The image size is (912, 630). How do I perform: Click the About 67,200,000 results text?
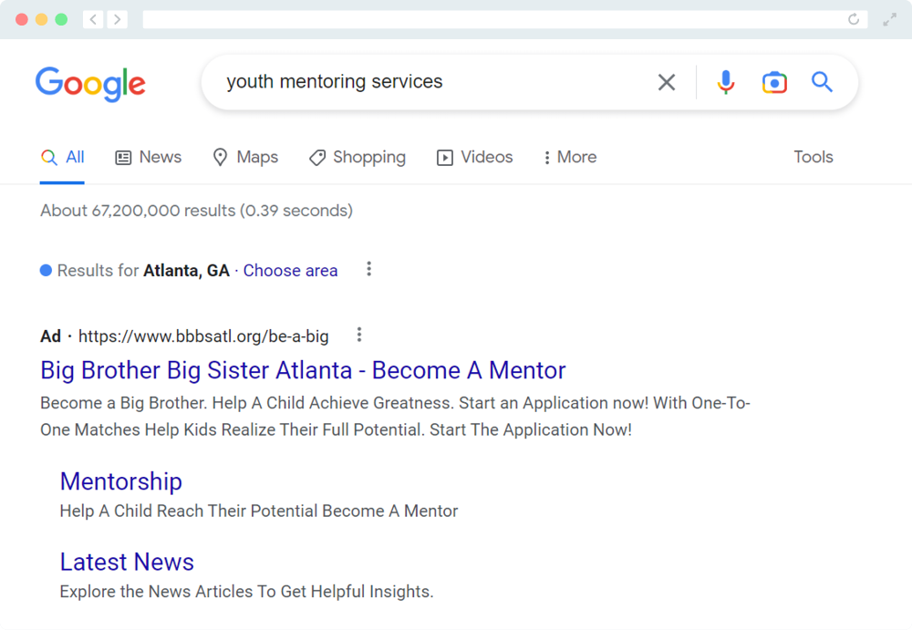click(197, 211)
